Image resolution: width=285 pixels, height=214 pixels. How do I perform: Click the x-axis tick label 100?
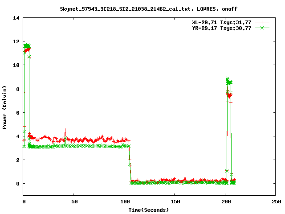coord(125,202)
